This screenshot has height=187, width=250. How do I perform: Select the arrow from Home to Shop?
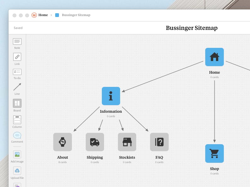pyautogui.click(x=214, y=111)
